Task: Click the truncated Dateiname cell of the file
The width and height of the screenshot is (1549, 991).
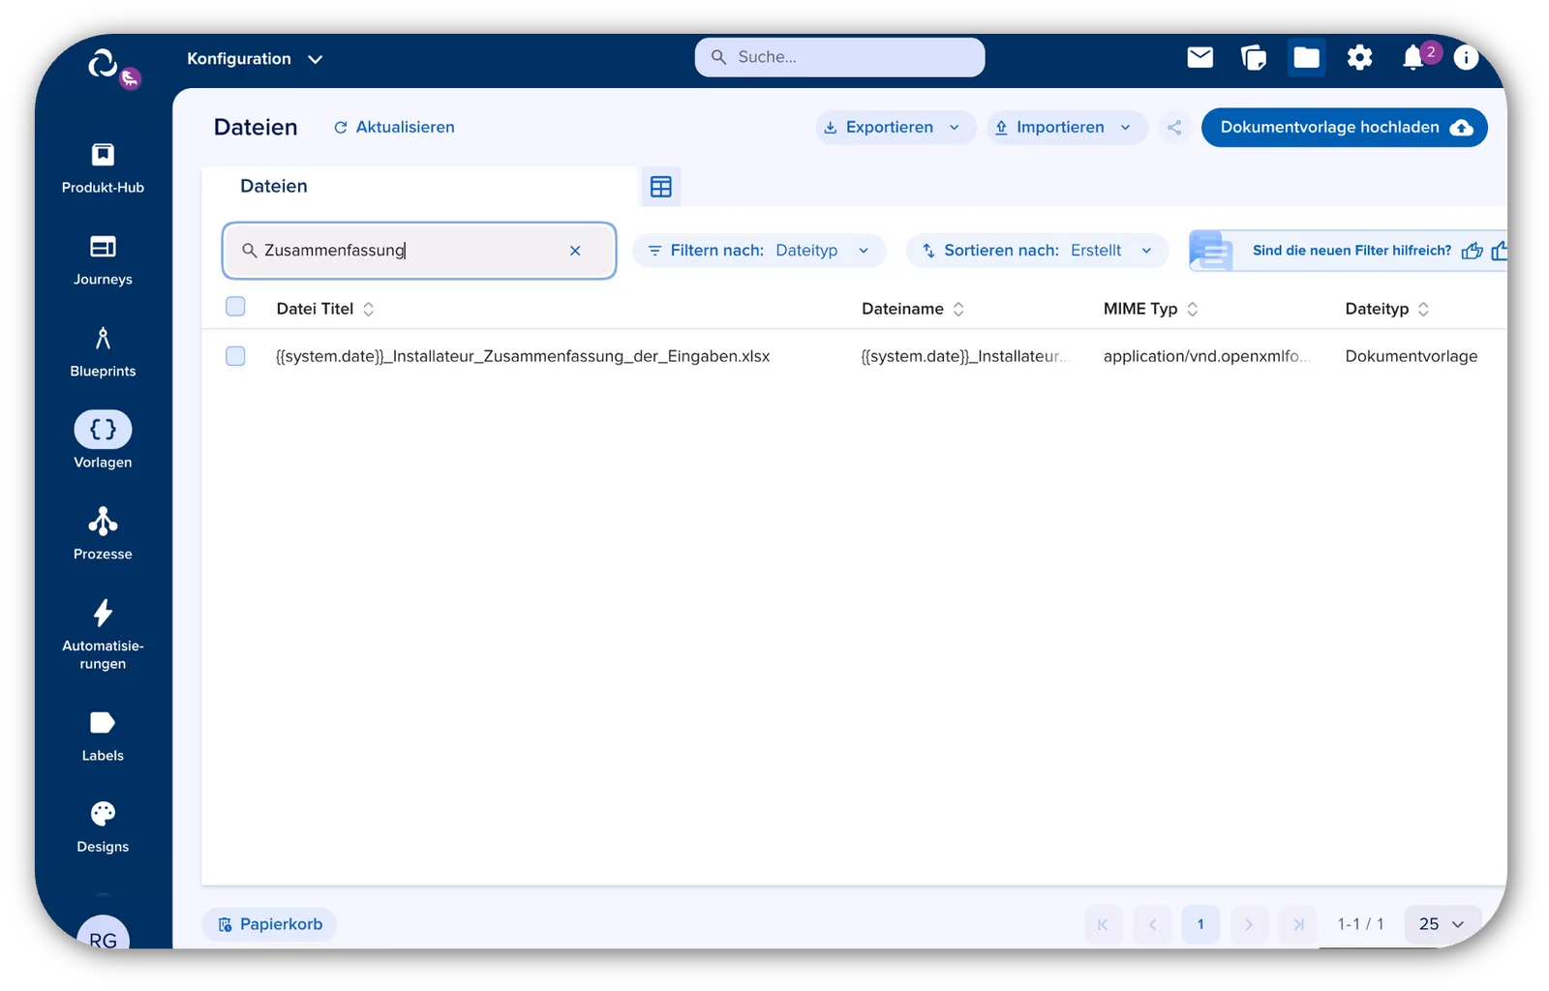Action: tap(964, 356)
